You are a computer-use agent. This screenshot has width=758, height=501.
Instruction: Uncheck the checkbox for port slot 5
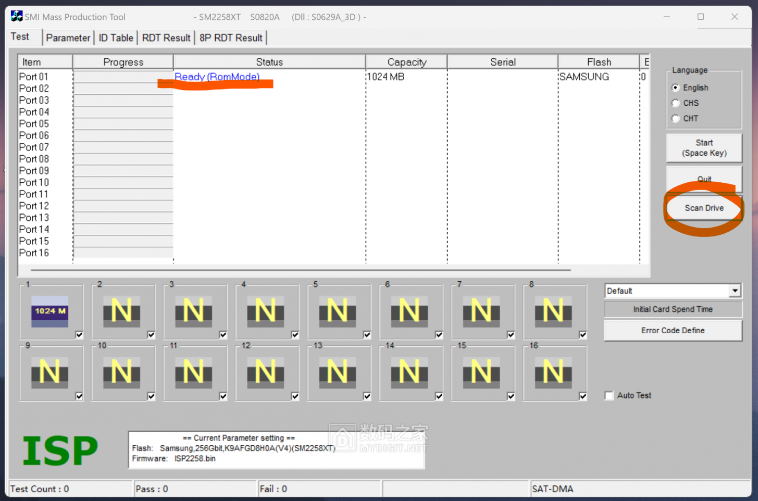pos(367,335)
